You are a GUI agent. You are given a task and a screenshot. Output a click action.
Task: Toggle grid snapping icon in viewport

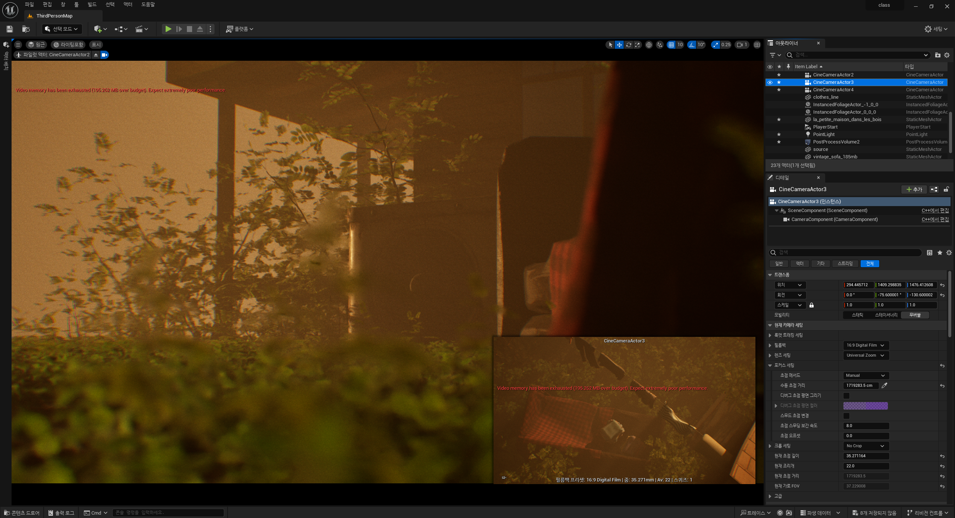point(671,45)
